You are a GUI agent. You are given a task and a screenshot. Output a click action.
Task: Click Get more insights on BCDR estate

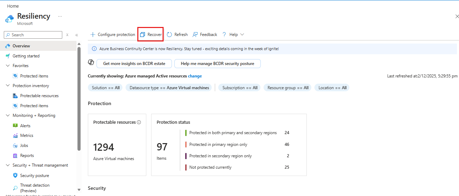(x=134, y=64)
